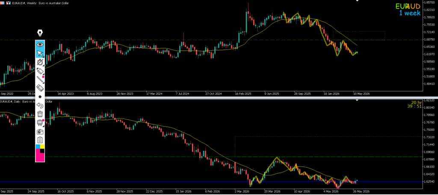438x195 pixels.
Task: Toggle ink visibility with the eye icon
Action: point(40,44)
